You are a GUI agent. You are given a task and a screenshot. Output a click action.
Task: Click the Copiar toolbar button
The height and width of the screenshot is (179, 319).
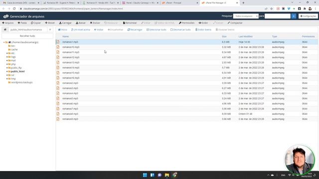point(36,23)
